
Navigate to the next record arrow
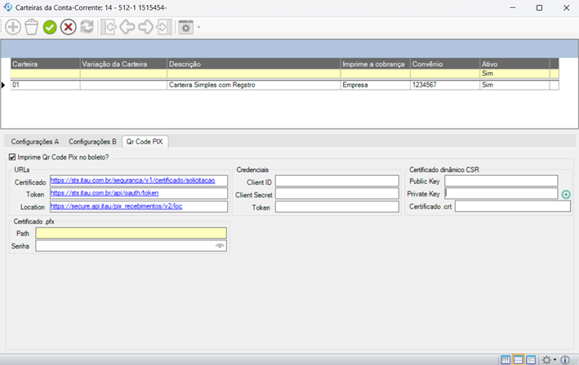coord(145,28)
